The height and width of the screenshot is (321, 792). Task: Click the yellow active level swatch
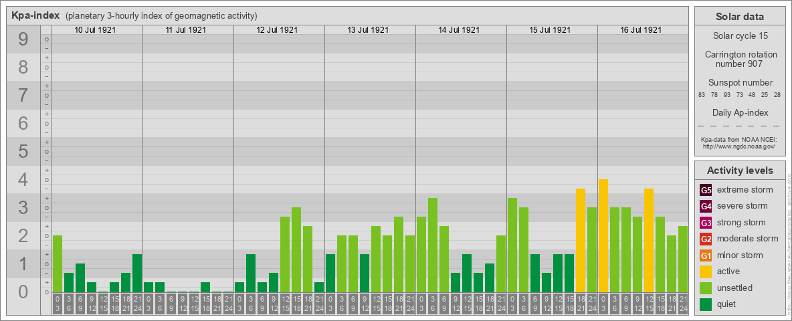click(x=706, y=272)
